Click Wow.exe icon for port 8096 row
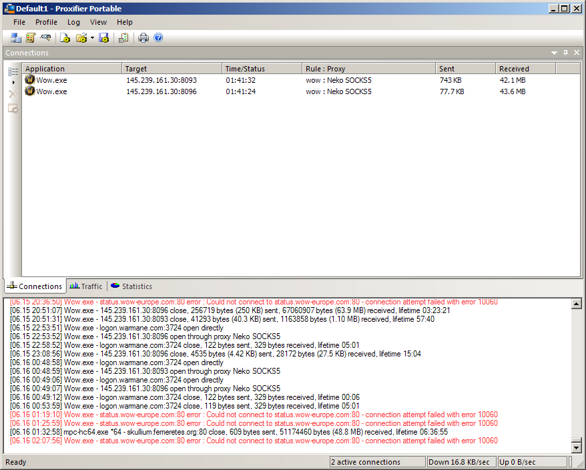The height and width of the screenshot is (470, 586). tap(30, 91)
